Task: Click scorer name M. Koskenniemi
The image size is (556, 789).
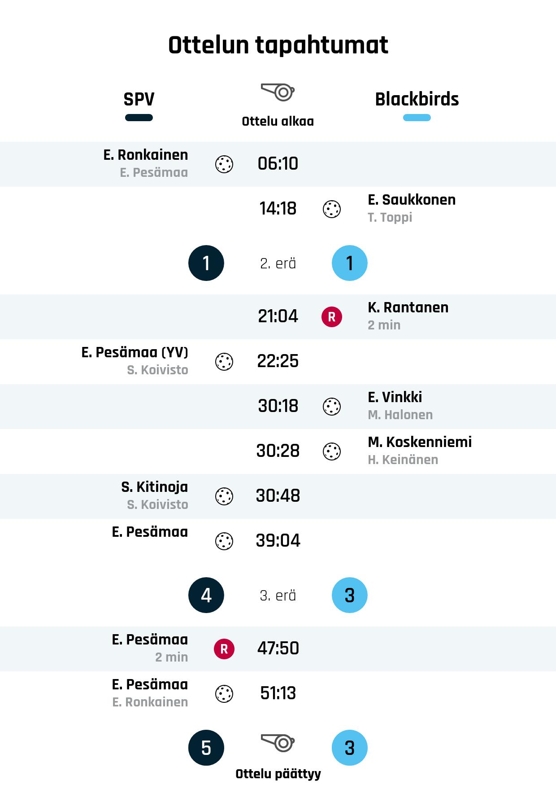Action: (420, 442)
